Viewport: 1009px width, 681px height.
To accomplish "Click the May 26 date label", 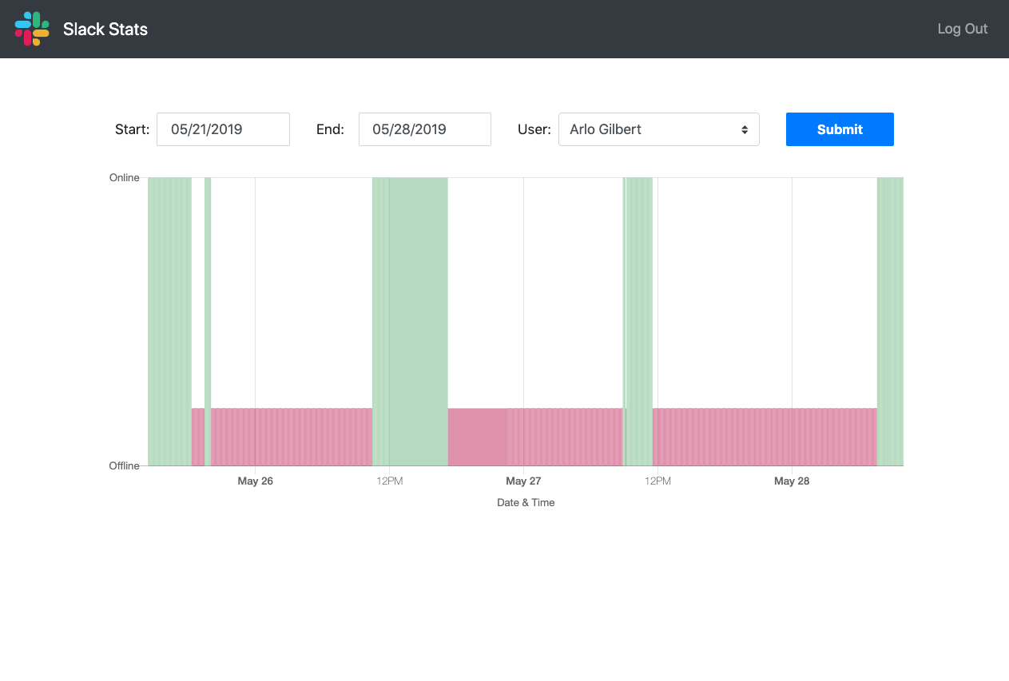I will 255,481.
